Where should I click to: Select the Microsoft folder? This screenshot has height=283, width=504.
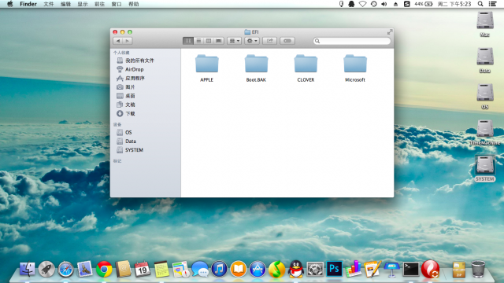[x=355, y=68]
